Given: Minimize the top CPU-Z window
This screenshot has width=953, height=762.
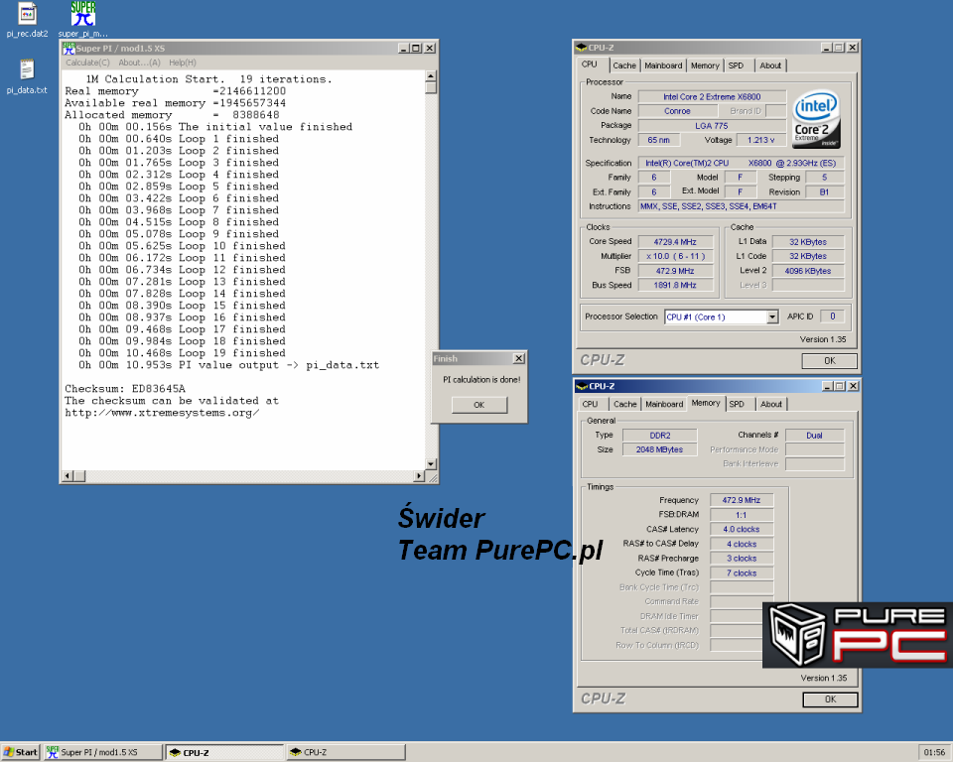Looking at the screenshot, I should 827,48.
